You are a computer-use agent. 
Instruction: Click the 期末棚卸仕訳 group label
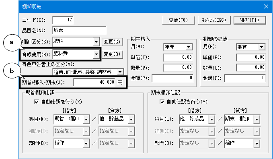tap(165, 93)
